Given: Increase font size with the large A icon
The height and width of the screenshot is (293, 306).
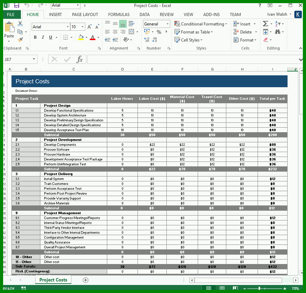Looking at the screenshot, I should click(x=89, y=27).
